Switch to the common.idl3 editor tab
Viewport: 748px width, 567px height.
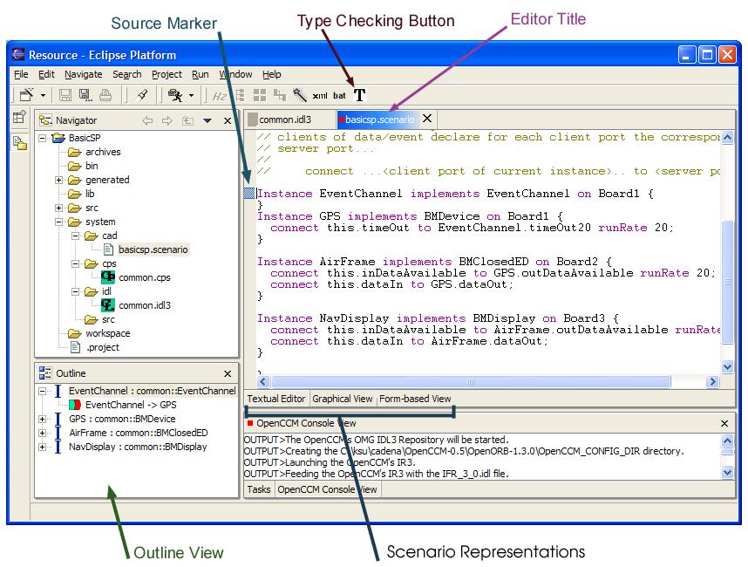[284, 120]
